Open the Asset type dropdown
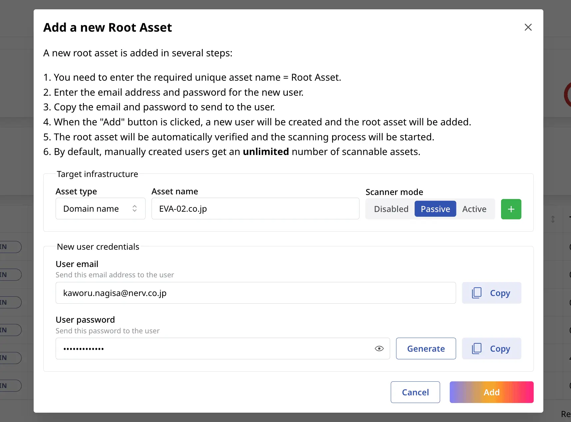Image resolution: width=571 pixels, height=422 pixels. 100,209
